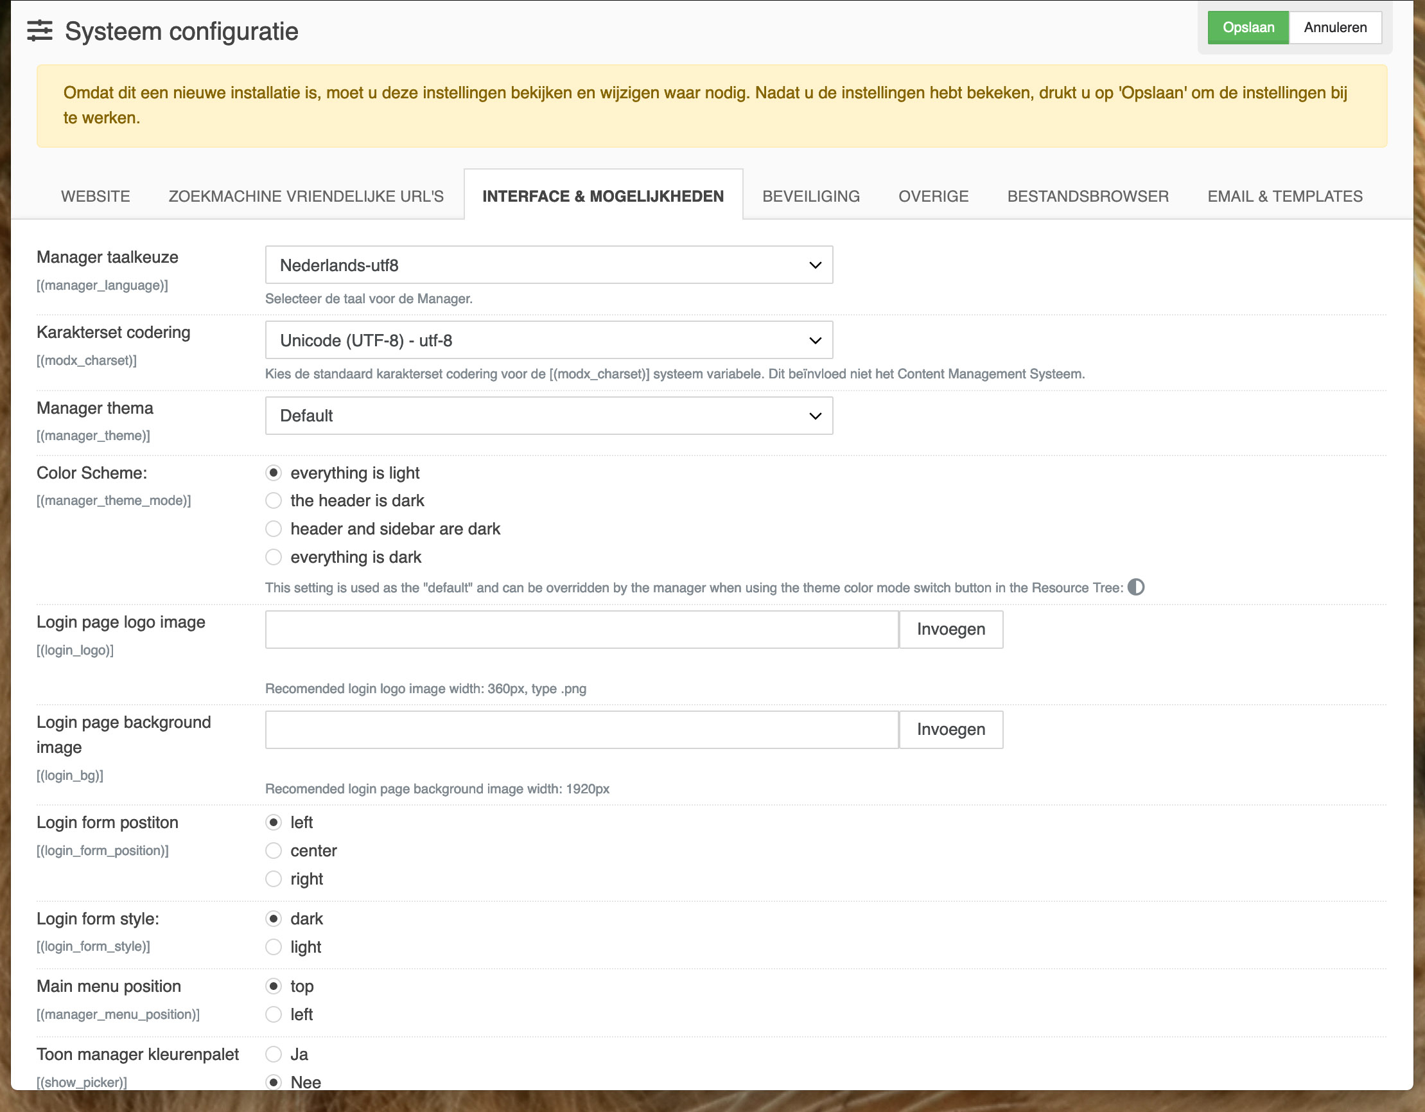Image resolution: width=1425 pixels, height=1112 pixels.
Task: Click the theme color mode switch icon
Action: 1135,587
